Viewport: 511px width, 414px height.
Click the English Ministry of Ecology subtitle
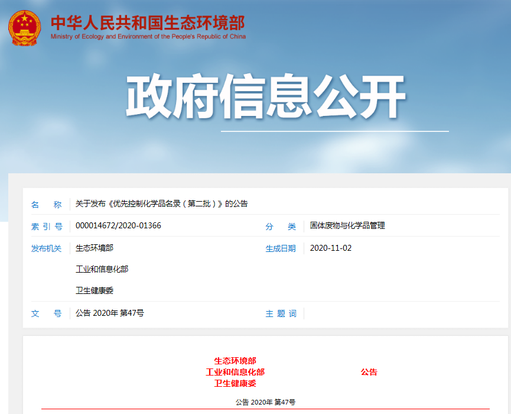click(148, 37)
